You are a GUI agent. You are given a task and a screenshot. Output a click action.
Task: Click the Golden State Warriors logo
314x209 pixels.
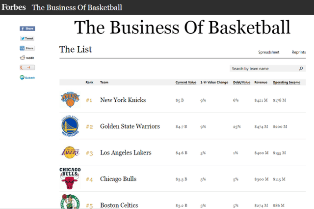(x=70, y=126)
